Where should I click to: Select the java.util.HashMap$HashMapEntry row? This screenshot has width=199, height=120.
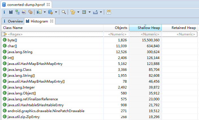(x=100, y=64)
